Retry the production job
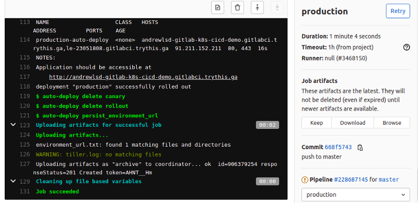 pos(398,11)
